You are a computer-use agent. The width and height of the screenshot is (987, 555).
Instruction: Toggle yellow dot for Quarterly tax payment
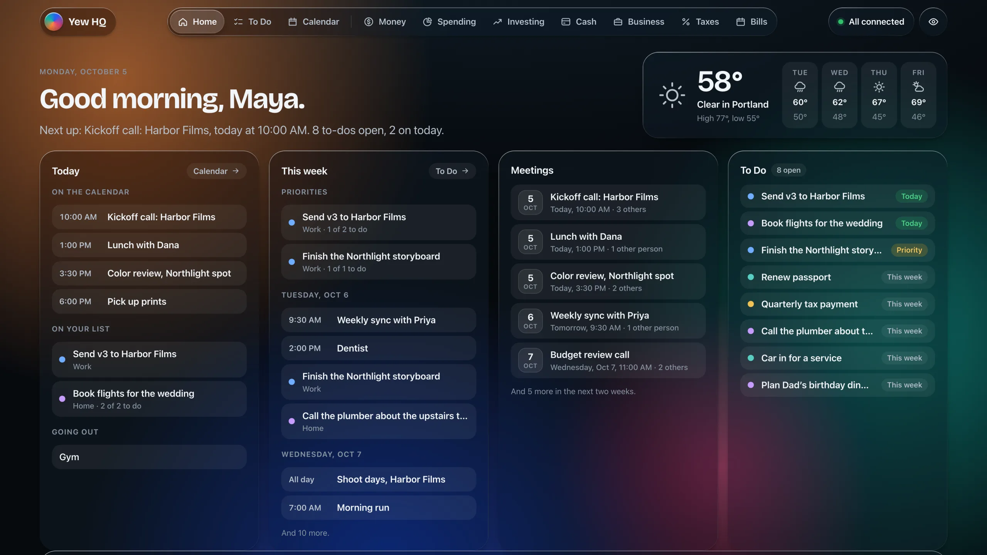coord(751,304)
